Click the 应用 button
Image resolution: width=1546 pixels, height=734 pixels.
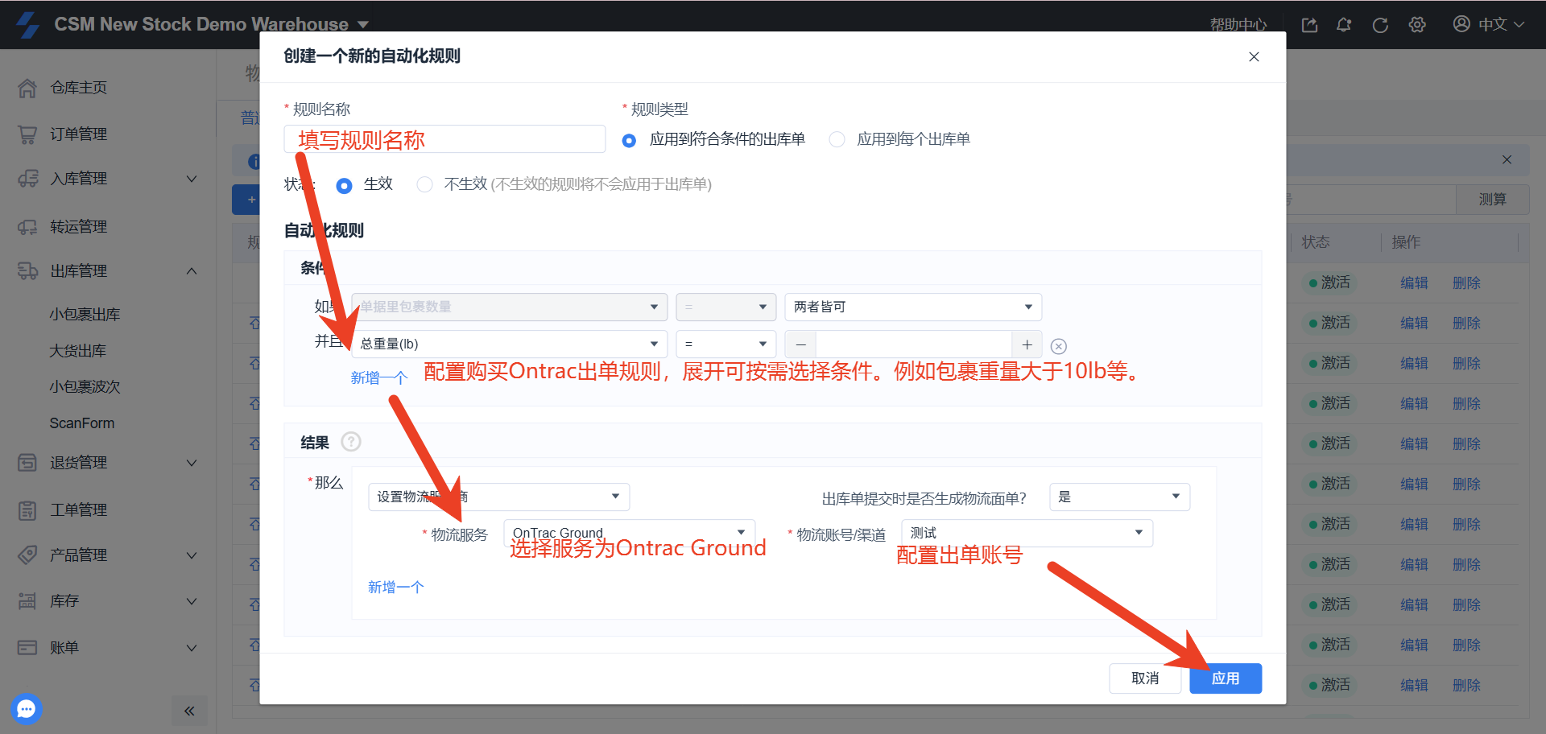1226,678
